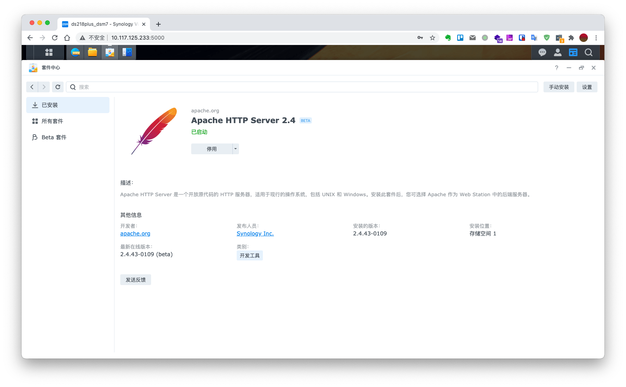This screenshot has height=387, width=626.
Task: Go back in Package Center navigation
Action: 32,87
